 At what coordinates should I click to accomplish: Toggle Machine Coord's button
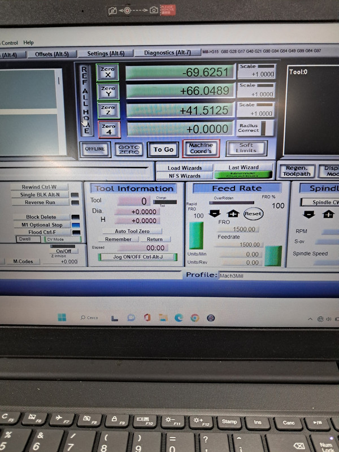tap(201, 149)
